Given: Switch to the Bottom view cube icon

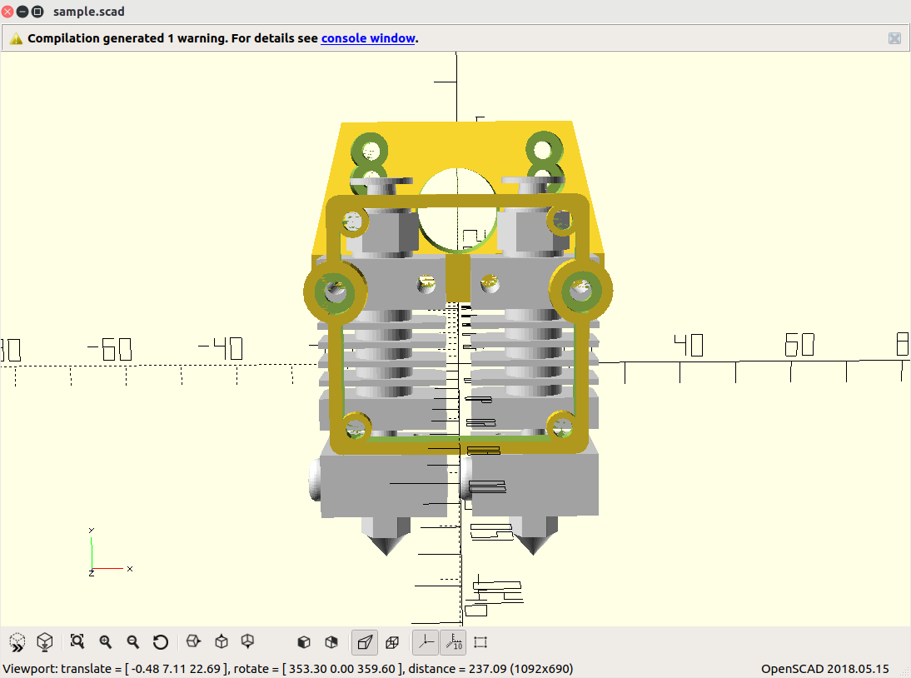Looking at the screenshot, I should 247,641.
